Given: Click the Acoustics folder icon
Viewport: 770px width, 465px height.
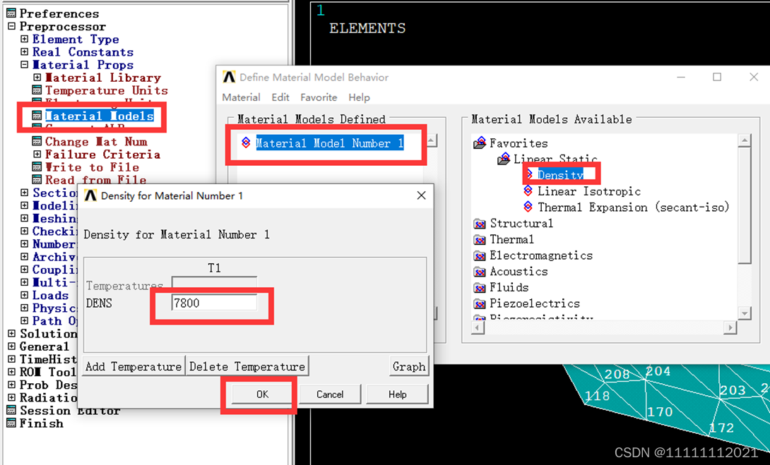Looking at the screenshot, I should (479, 272).
